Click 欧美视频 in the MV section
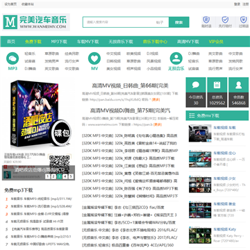 click(133, 53)
